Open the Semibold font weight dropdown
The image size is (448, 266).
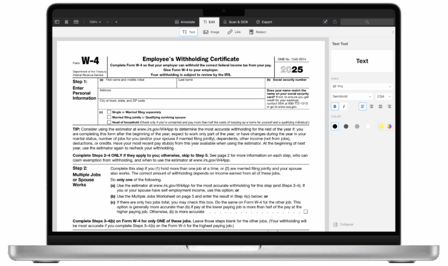tap(352, 97)
